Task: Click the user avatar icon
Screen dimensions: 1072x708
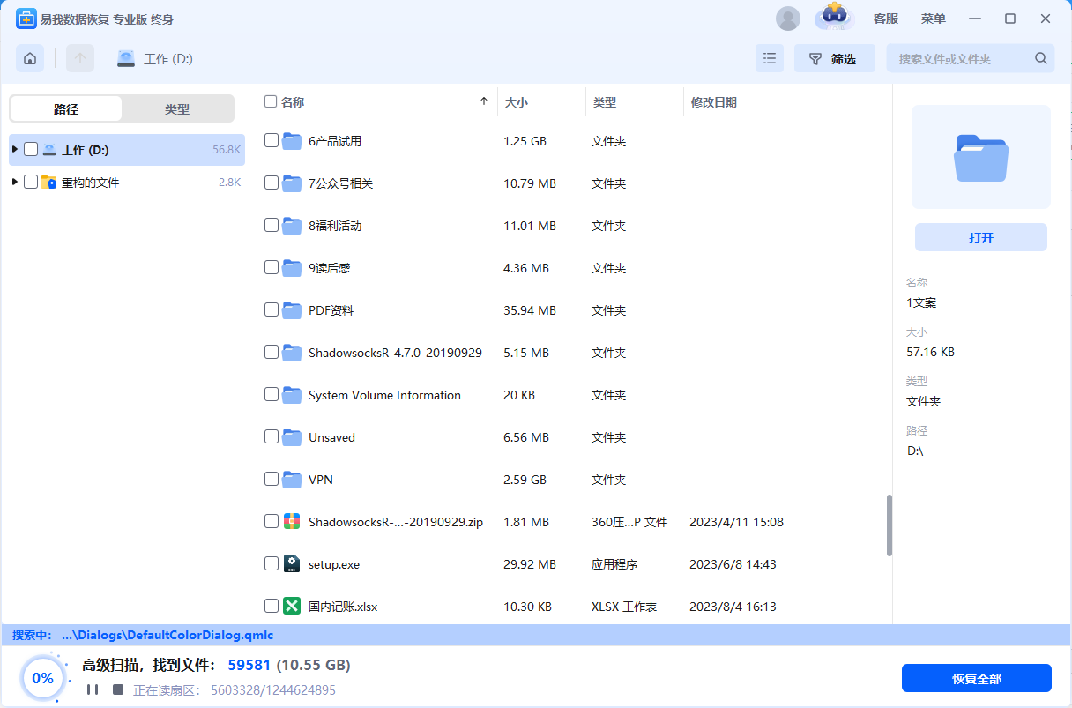Action: tap(787, 18)
